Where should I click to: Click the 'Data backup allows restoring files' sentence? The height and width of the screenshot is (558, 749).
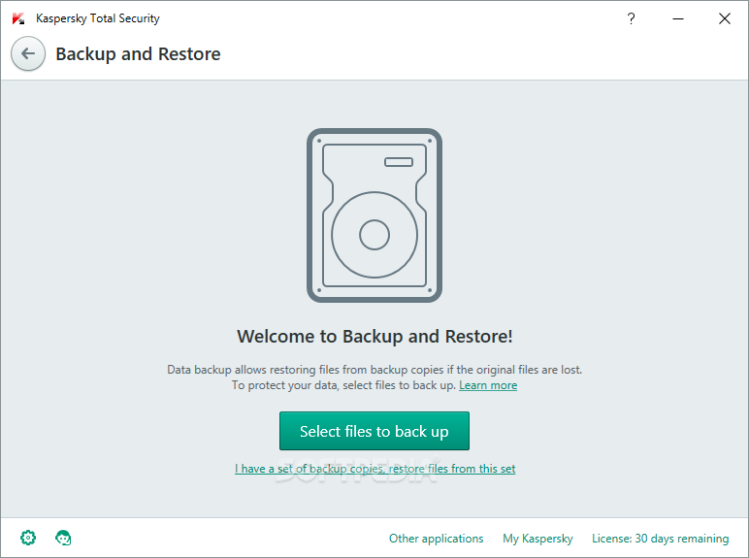click(x=374, y=370)
